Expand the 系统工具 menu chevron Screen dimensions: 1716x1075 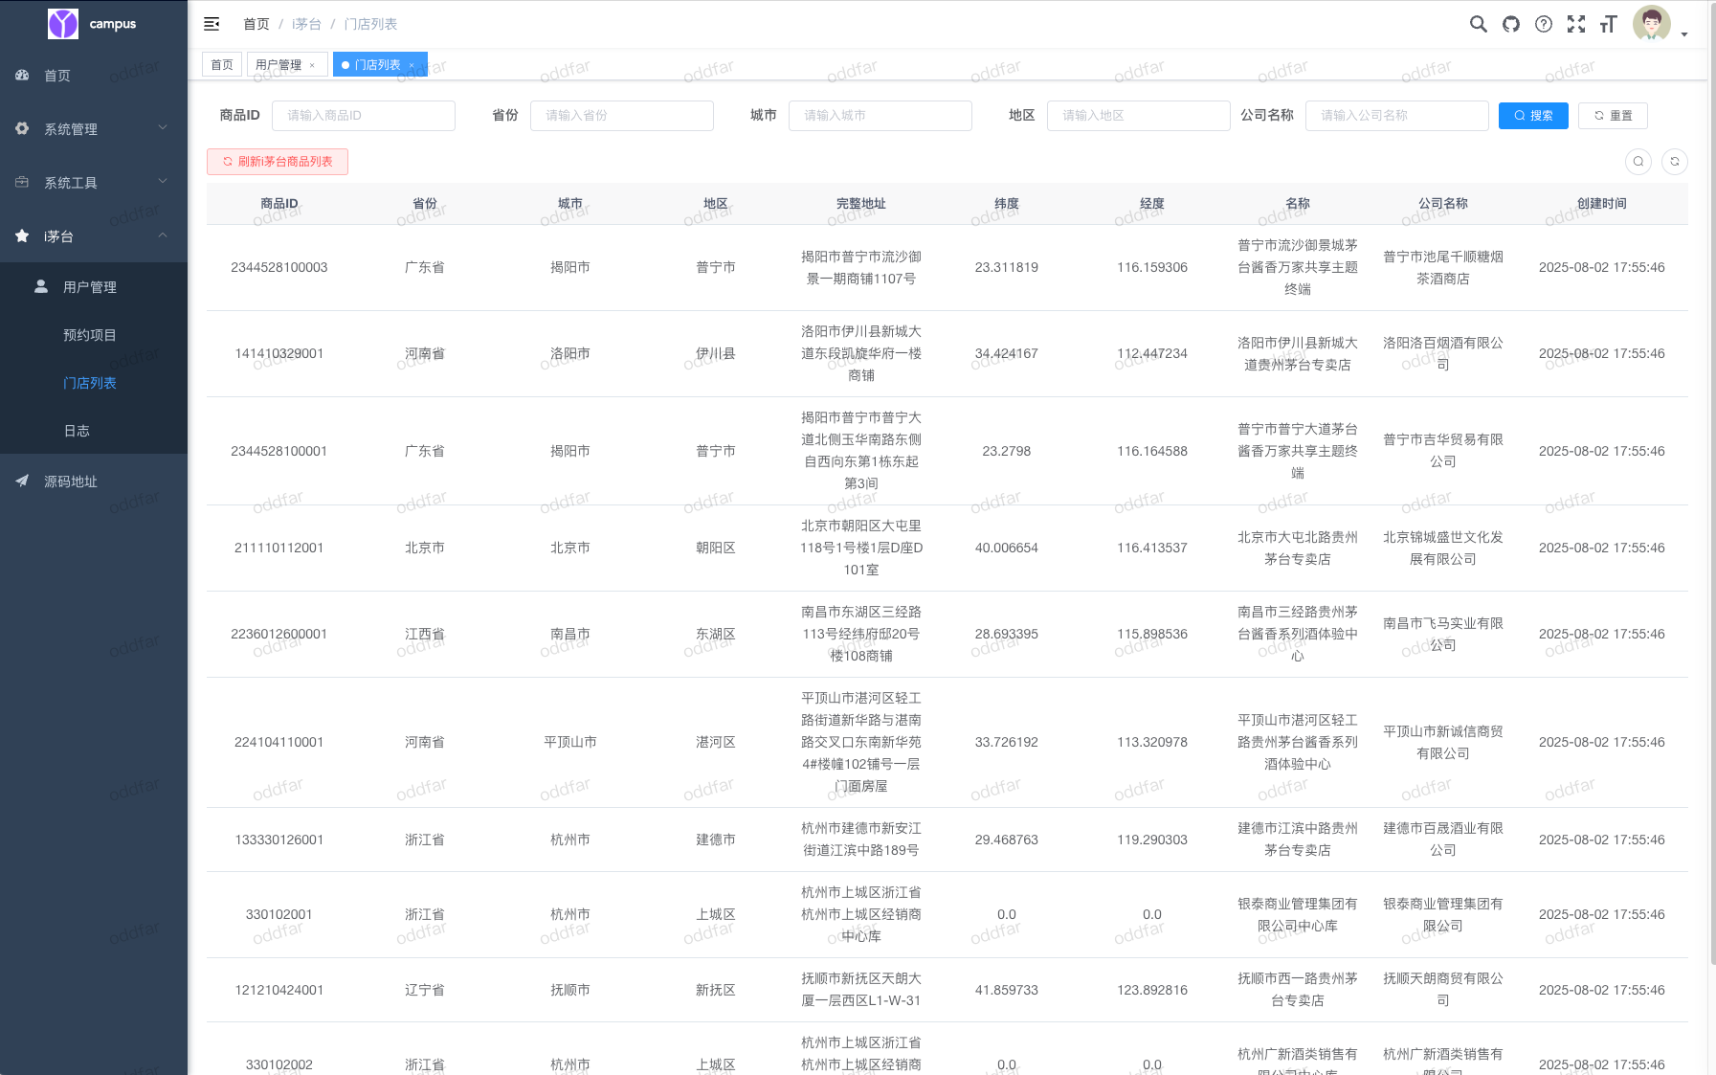pyautogui.click(x=163, y=181)
